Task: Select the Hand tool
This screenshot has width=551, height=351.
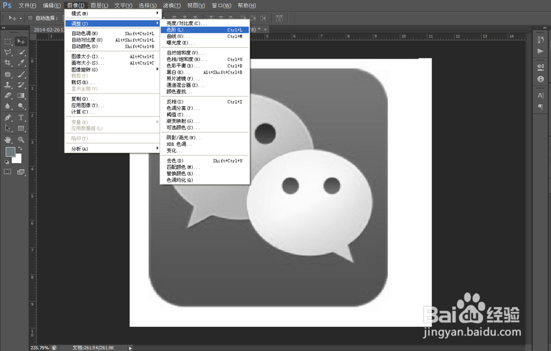Action: coord(8,139)
